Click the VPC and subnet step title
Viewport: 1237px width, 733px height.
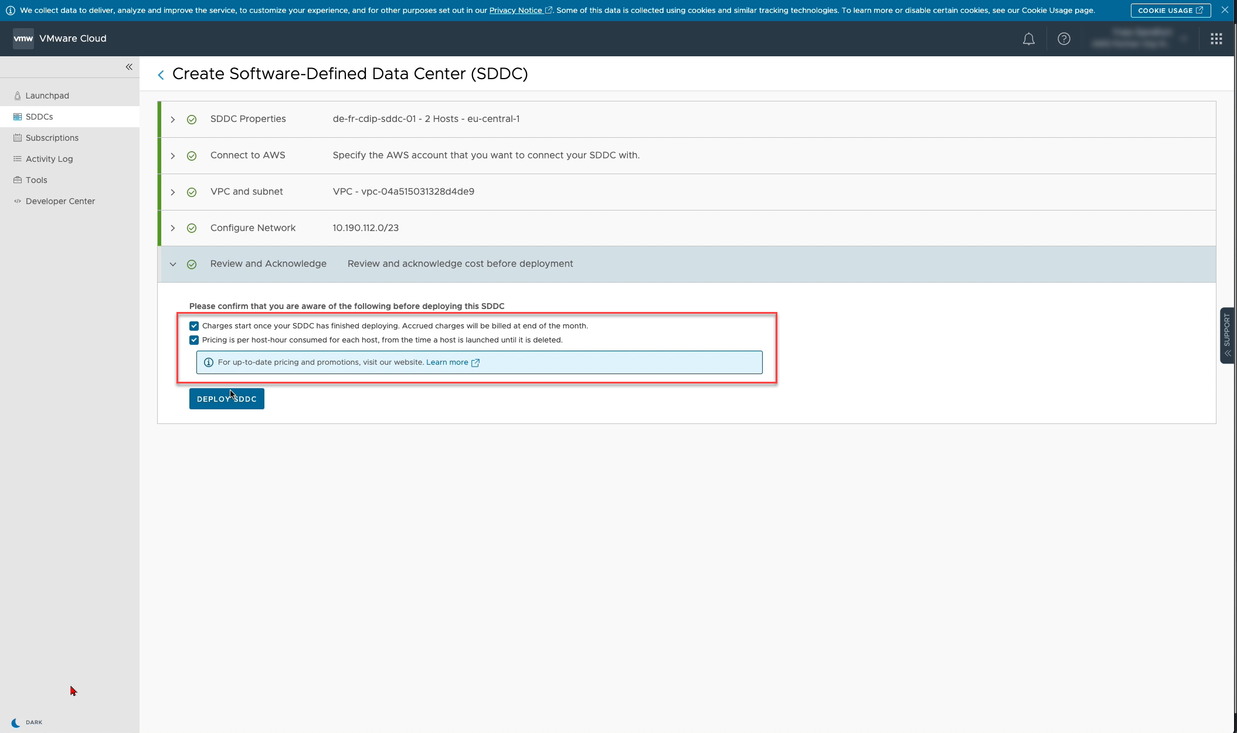click(x=246, y=192)
